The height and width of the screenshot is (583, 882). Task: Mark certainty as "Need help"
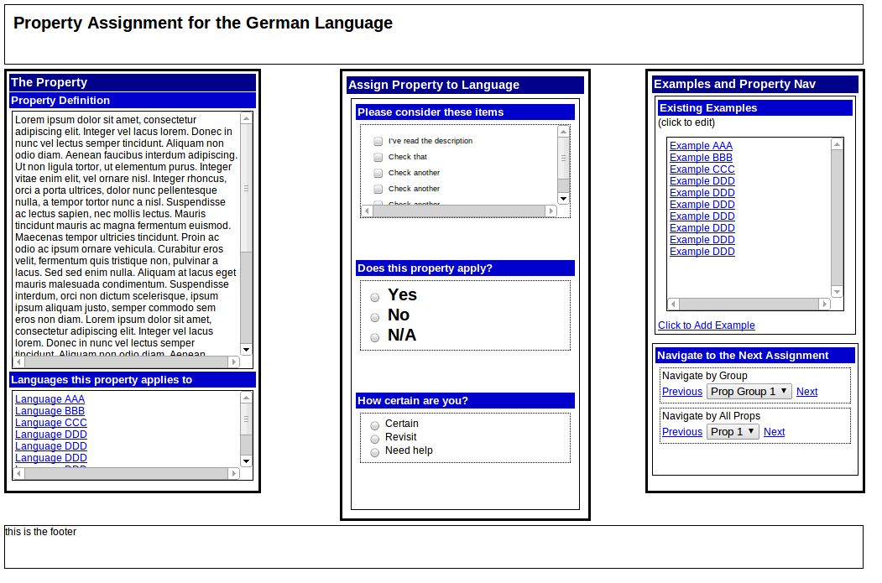(x=375, y=452)
